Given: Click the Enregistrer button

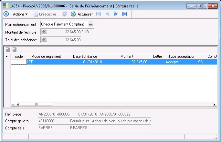Looking at the screenshot, I should [45, 14].
